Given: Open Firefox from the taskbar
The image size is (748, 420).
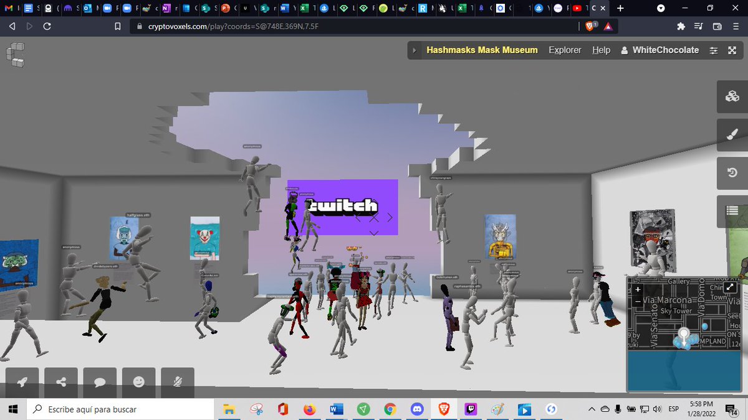Looking at the screenshot, I should pos(309,409).
